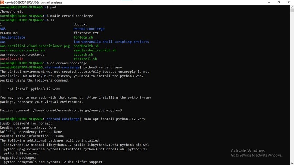
Task: Click the scrollbar up arrow
Action: coord(292,7)
